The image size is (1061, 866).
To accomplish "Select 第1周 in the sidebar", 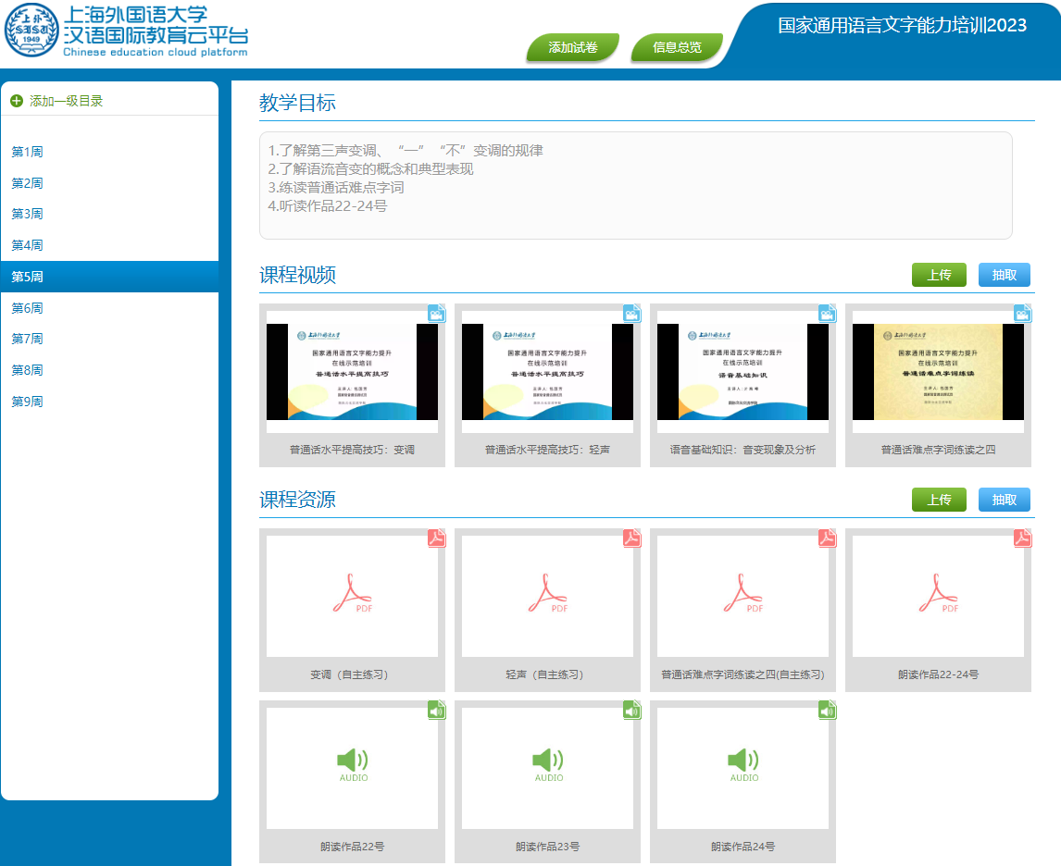I will point(28,152).
